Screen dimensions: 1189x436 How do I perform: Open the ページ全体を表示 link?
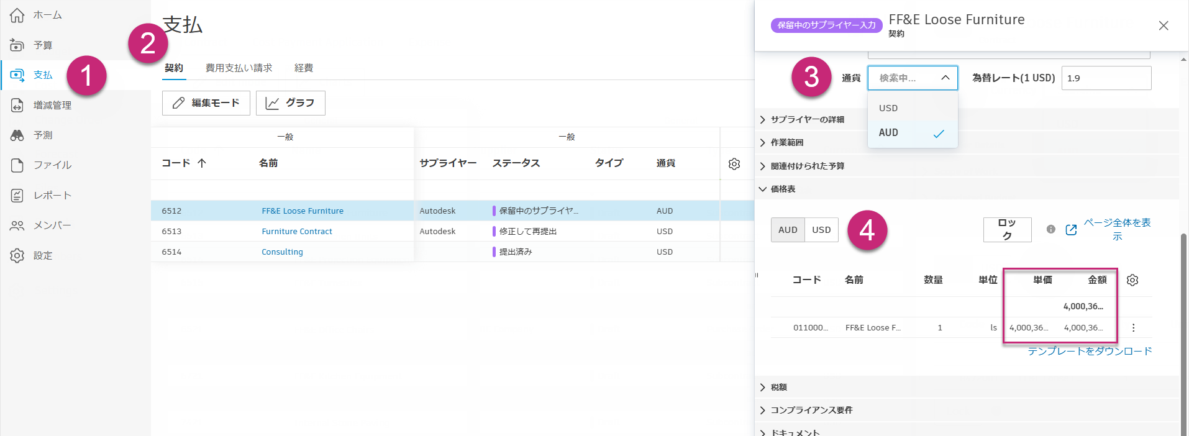(1117, 229)
